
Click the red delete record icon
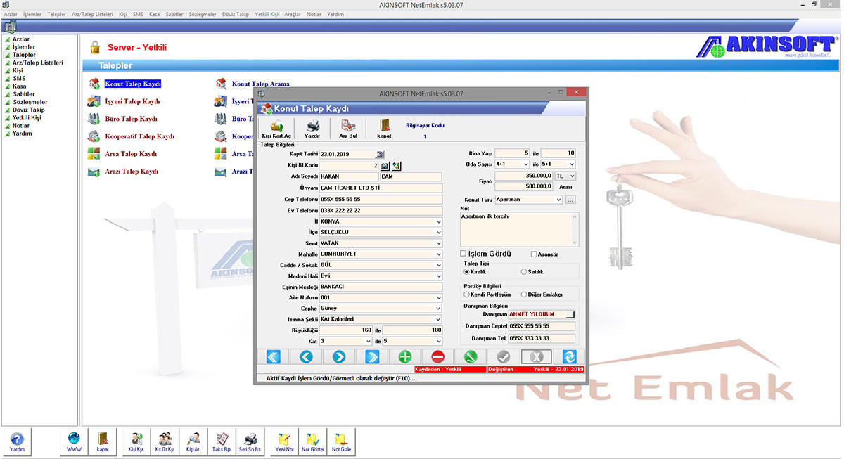click(x=437, y=356)
